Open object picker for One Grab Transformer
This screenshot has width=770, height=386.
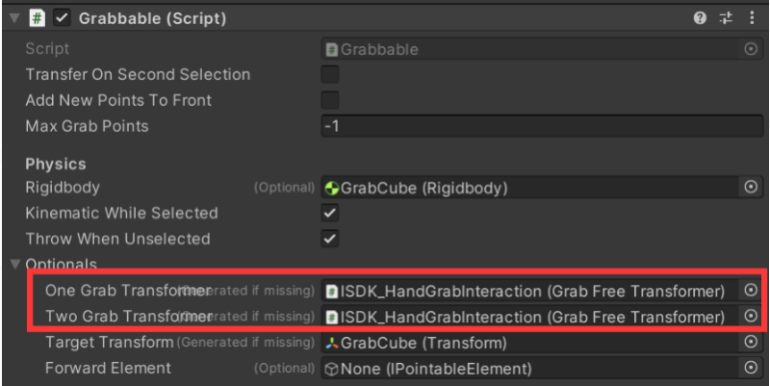tap(752, 290)
